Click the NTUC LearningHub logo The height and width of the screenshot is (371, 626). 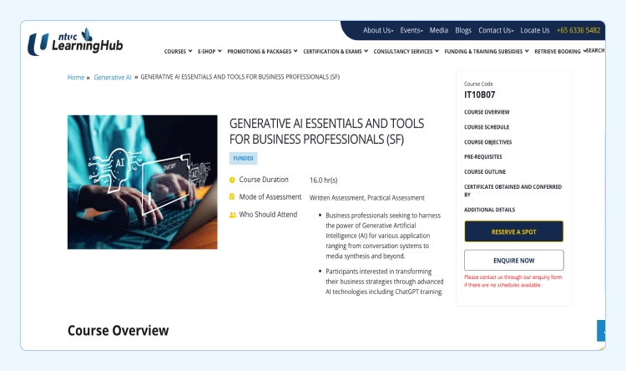point(75,42)
